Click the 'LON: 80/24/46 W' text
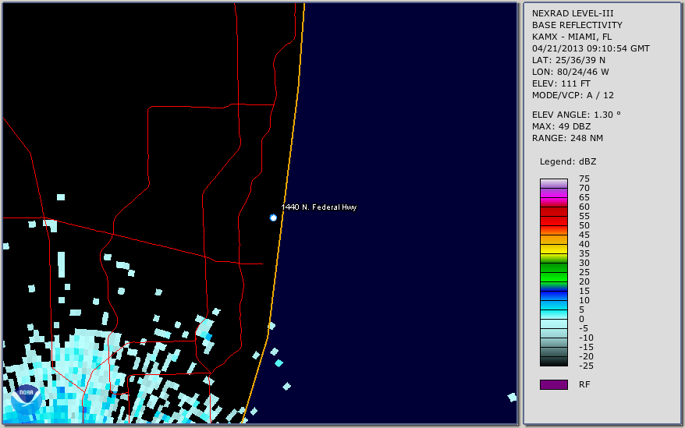 [570, 72]
